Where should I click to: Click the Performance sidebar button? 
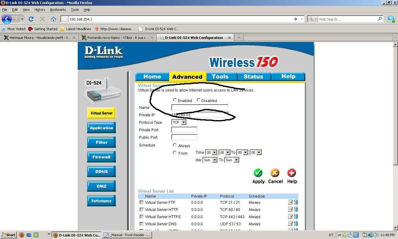[x=101, y=201]
